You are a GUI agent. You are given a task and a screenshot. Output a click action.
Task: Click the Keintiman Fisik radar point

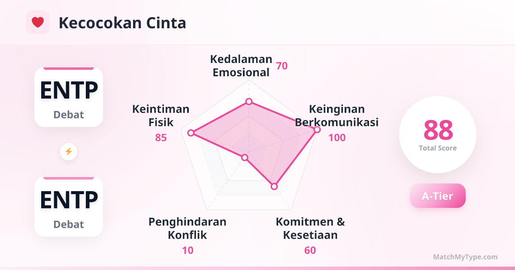(191, 133)
